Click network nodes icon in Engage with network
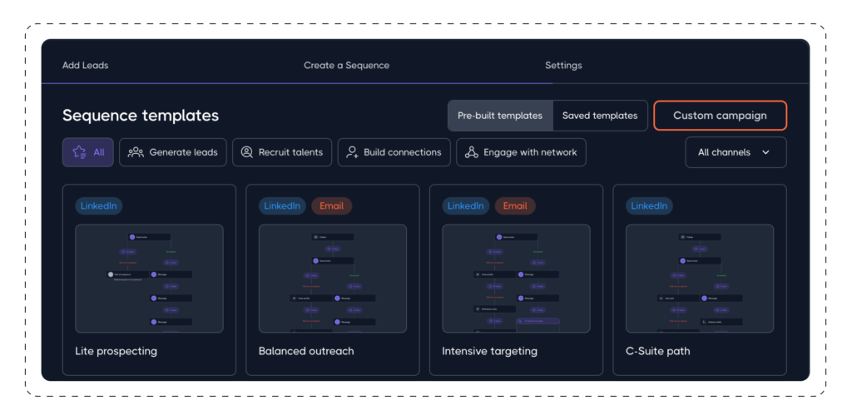The height and width of the screenshot is (420, 852). 471,152
